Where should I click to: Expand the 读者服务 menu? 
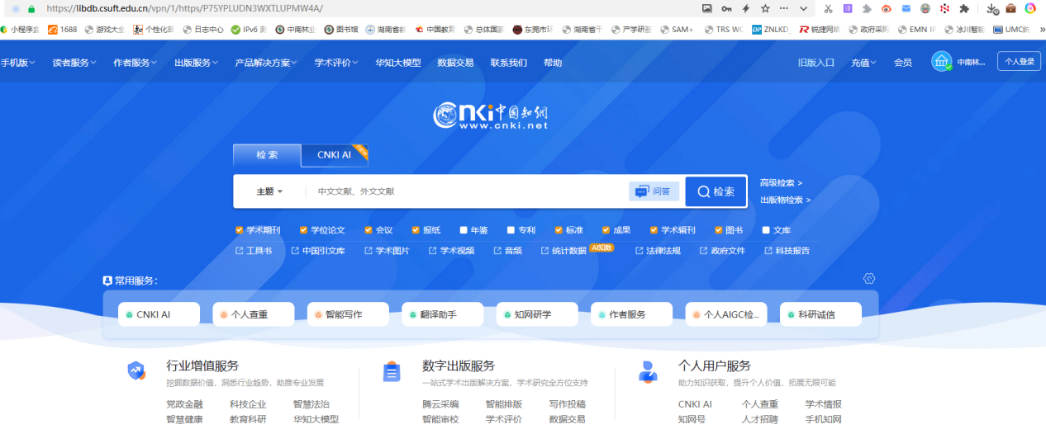click(x=74, y=63)
